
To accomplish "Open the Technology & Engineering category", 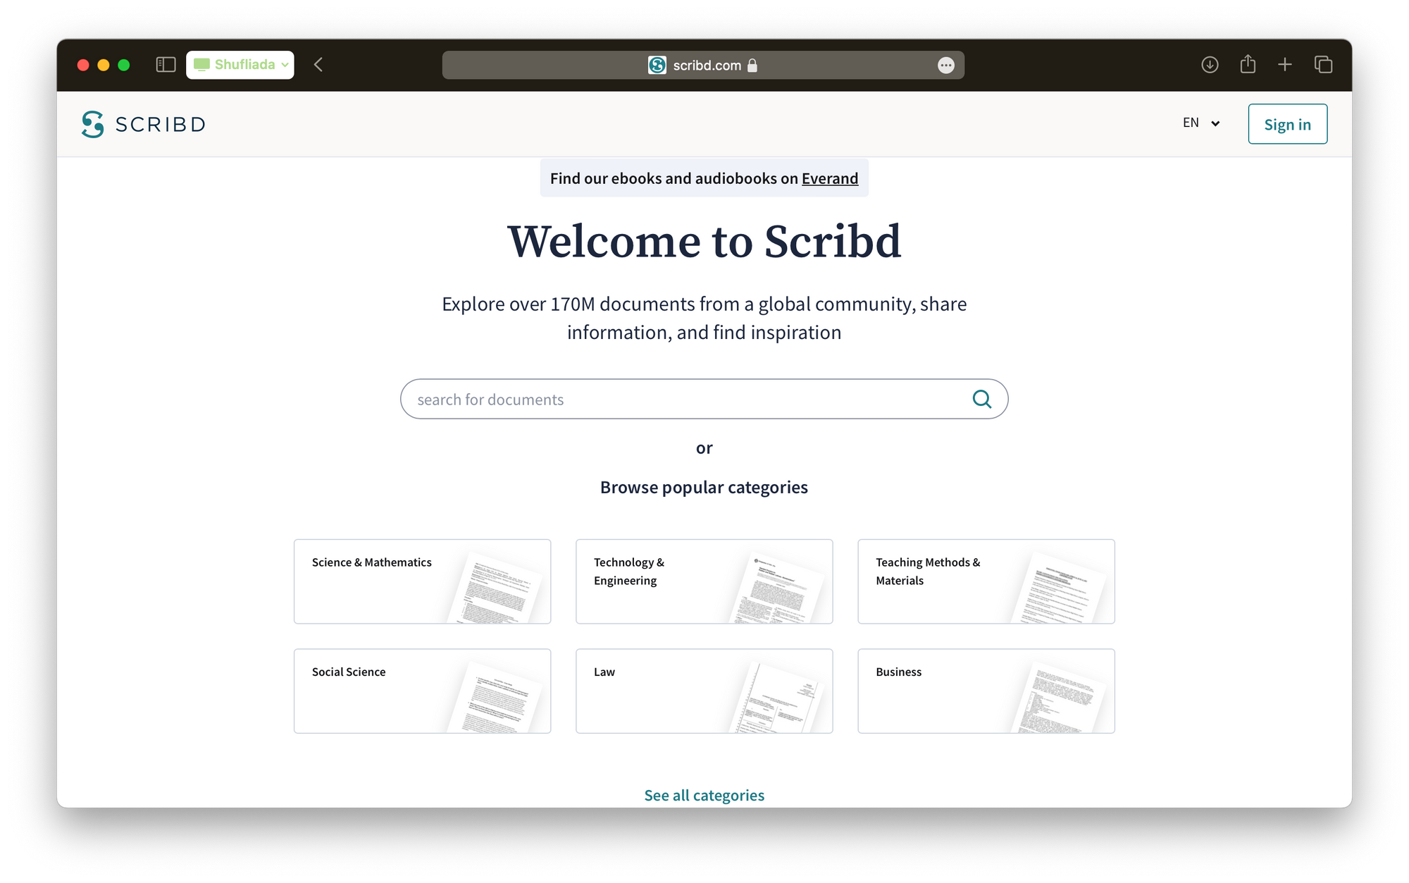I will tap(704, 581).
